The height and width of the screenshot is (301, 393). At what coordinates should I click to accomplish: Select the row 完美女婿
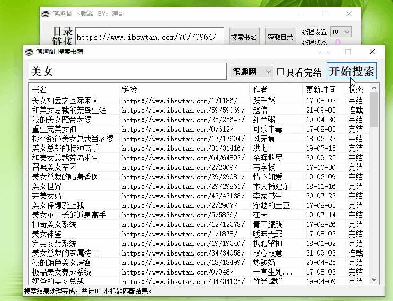(x=199, y=196)
